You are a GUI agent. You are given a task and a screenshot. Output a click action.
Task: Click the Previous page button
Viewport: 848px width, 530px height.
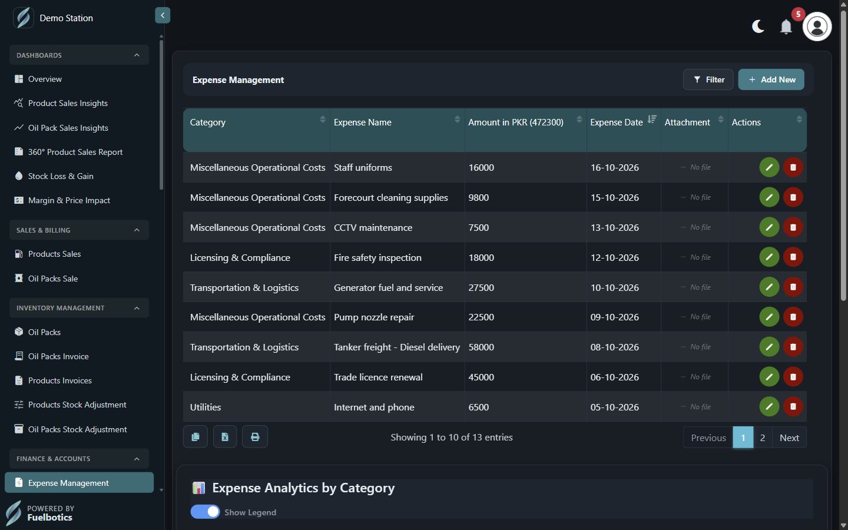tap(708, 438)
